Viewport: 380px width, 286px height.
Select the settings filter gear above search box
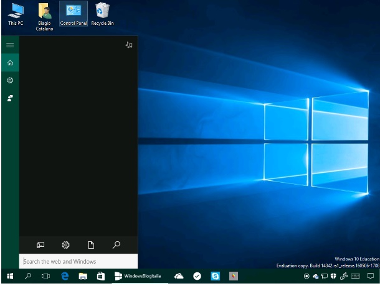[65, 245]
